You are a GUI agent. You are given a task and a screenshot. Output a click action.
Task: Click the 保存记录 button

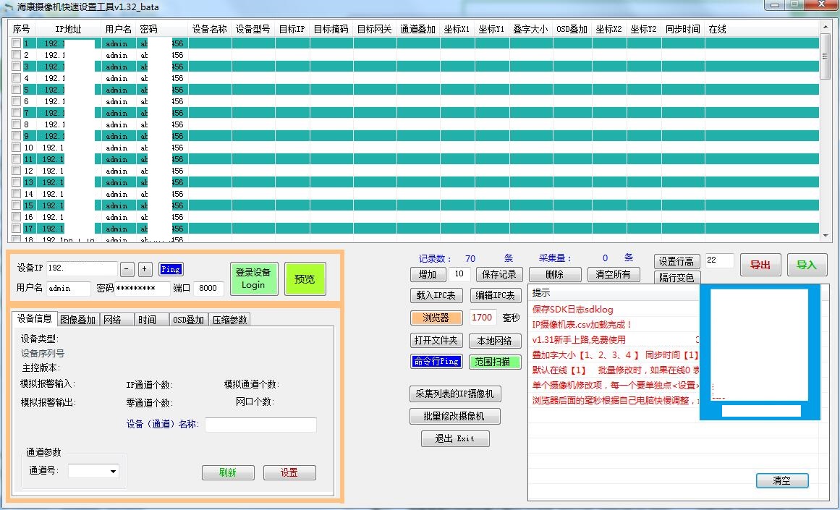pyautogui.click(x=499, y=274)
